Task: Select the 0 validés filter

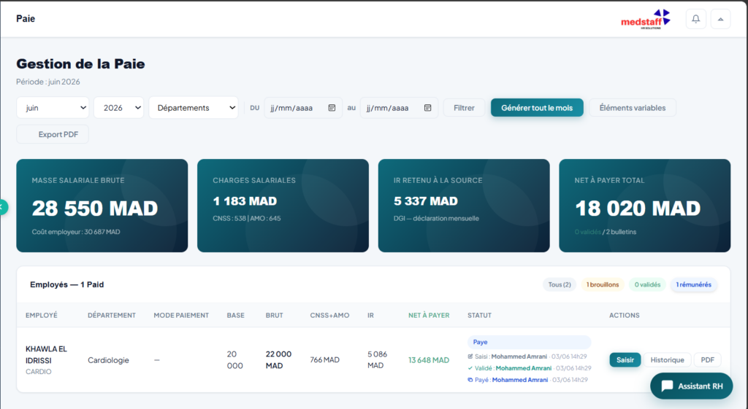Action: coord(647,285)
